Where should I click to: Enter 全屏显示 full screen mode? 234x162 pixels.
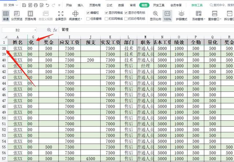tap(61, 16)
